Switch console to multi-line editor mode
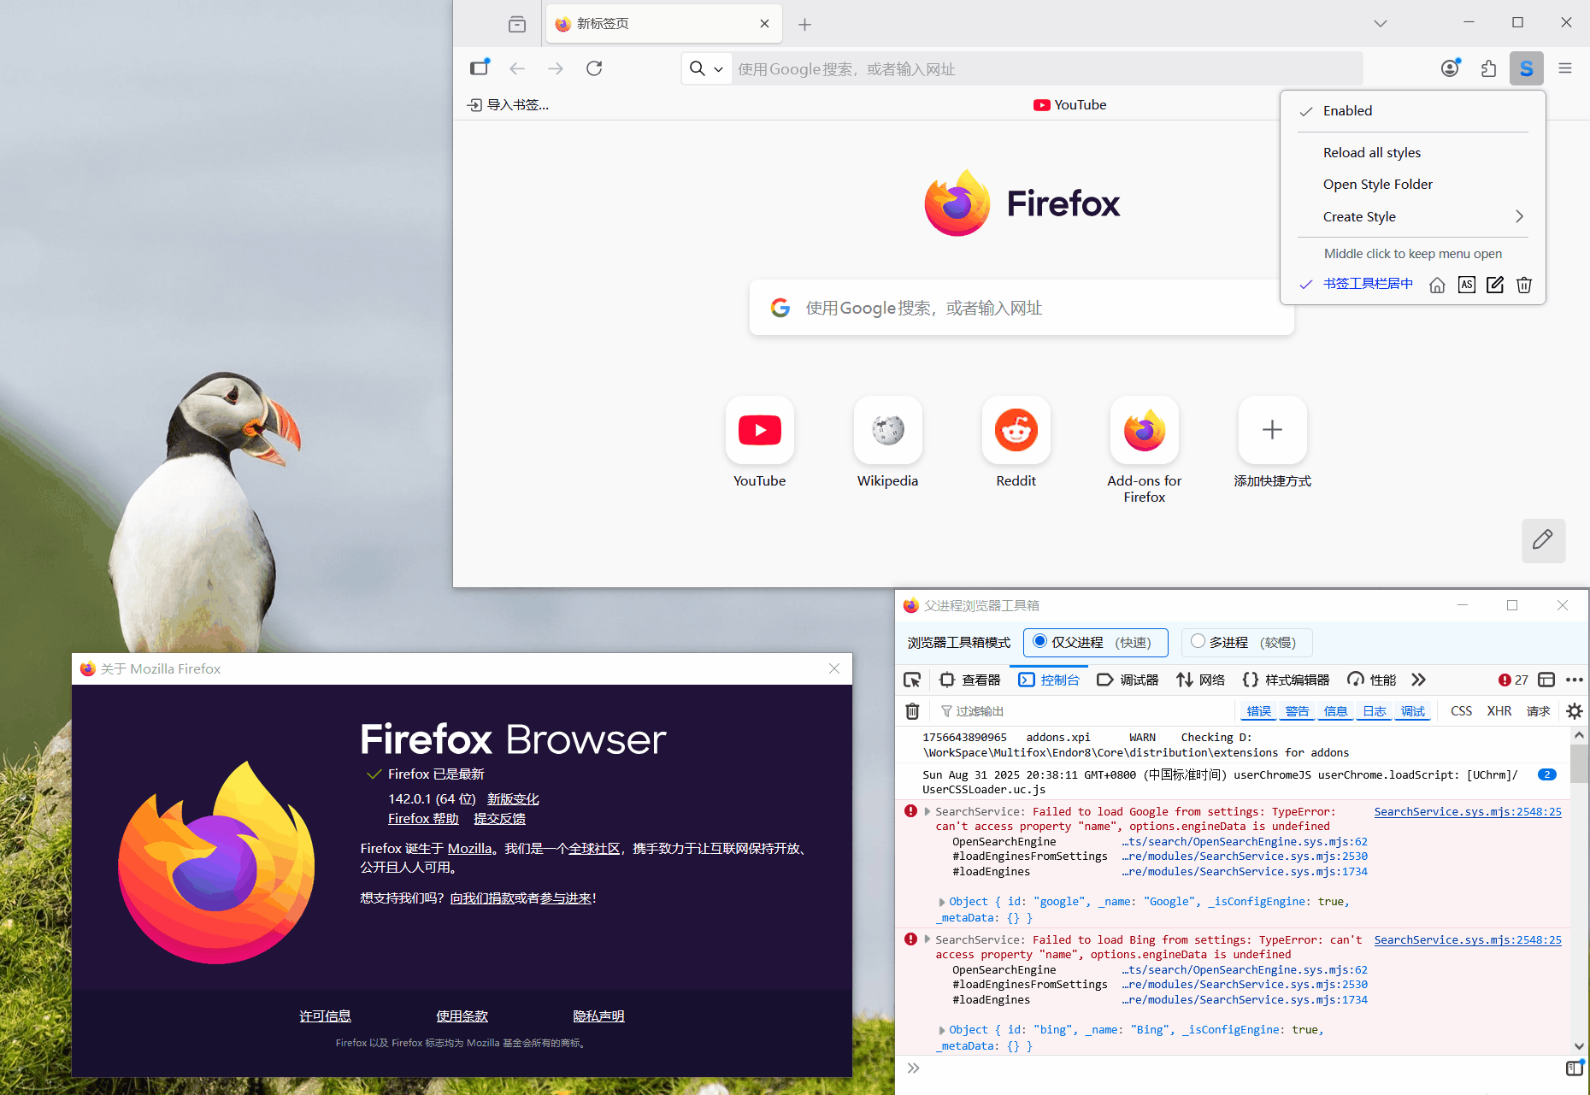Image resolution: width=1590 pixels, height=1095 pixels. point(1574,1068)
